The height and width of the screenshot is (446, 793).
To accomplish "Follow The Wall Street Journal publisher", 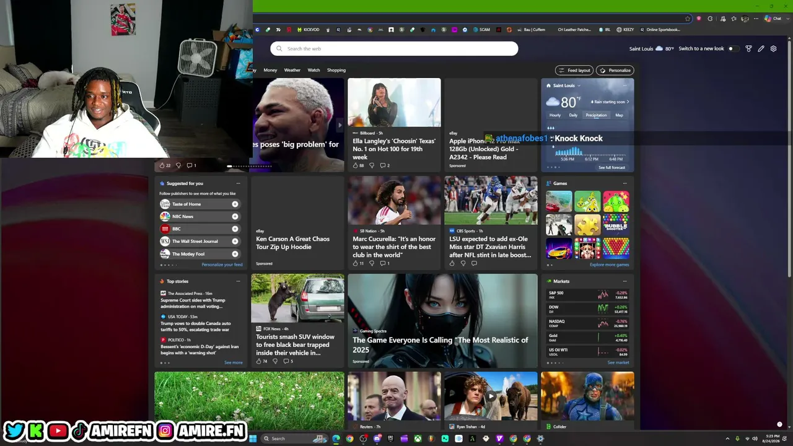I will pos(235,241).
